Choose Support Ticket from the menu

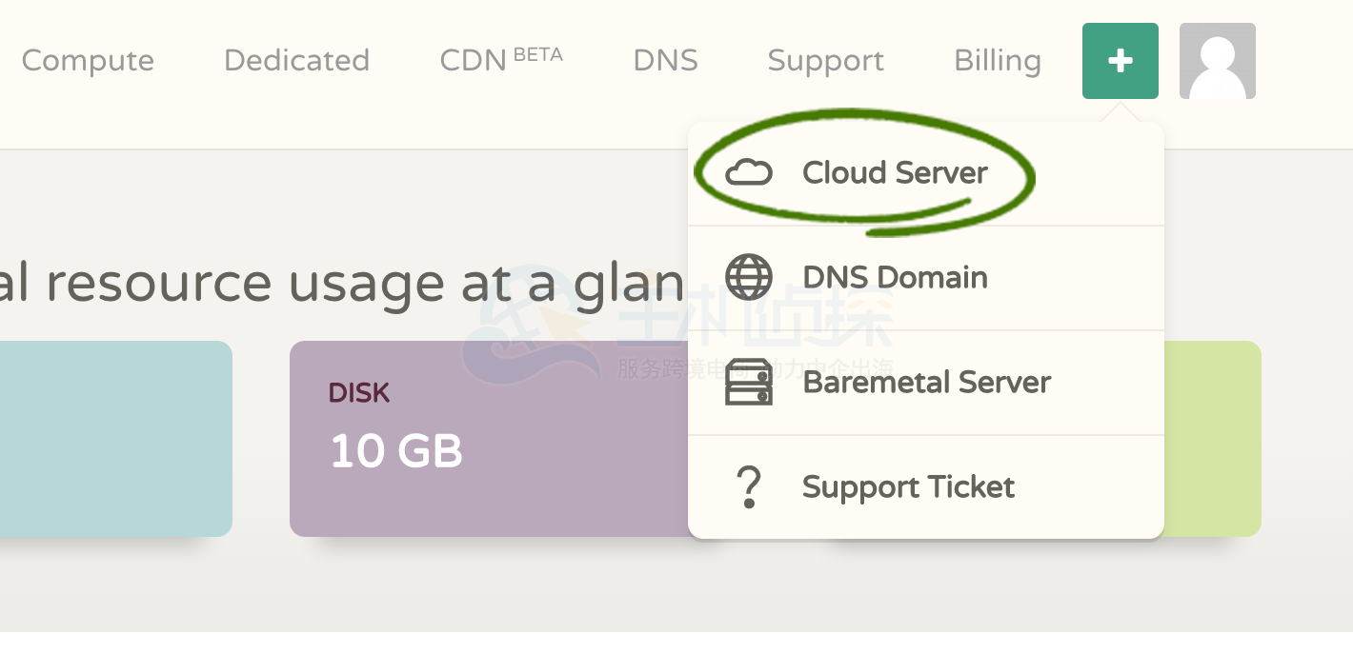(x=908, y=487)
